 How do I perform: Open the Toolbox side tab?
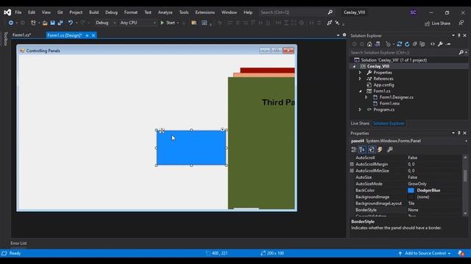pos(5,39)
